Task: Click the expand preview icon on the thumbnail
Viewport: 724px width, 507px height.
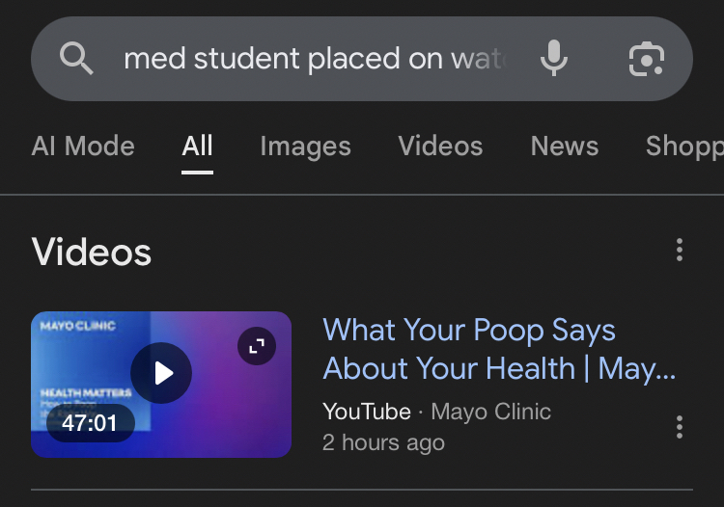Action: tap(257, 346)
